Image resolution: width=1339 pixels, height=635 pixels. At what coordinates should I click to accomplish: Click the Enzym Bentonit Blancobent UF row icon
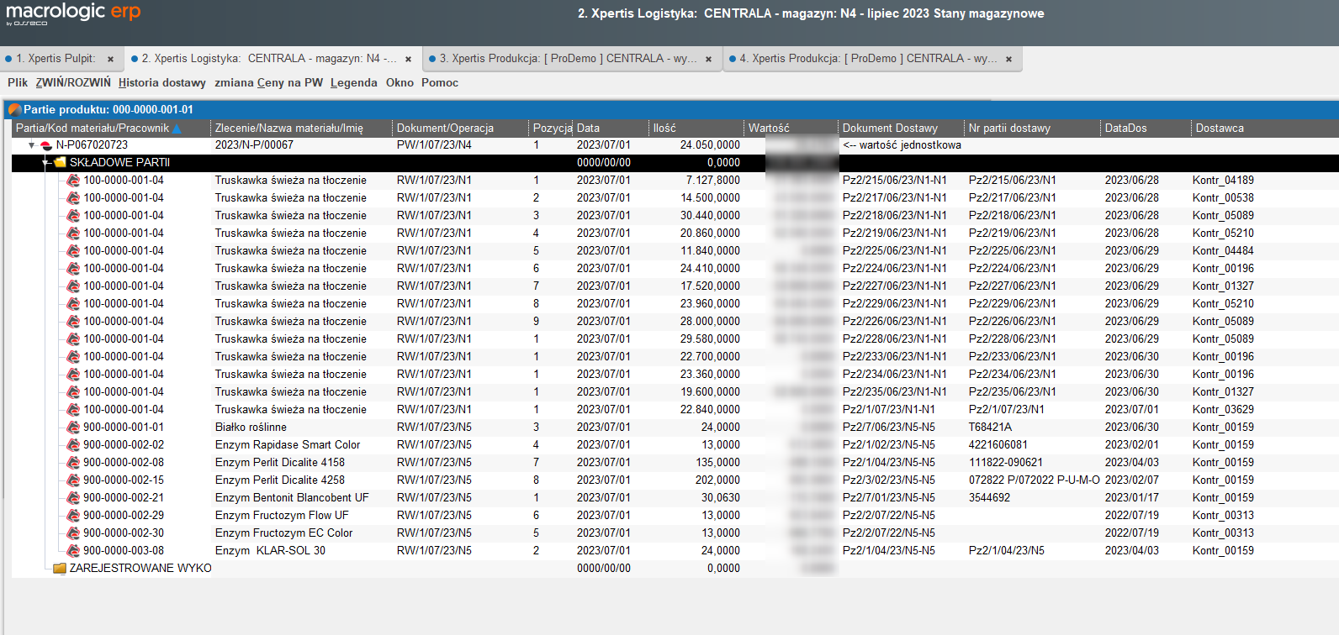73,498
